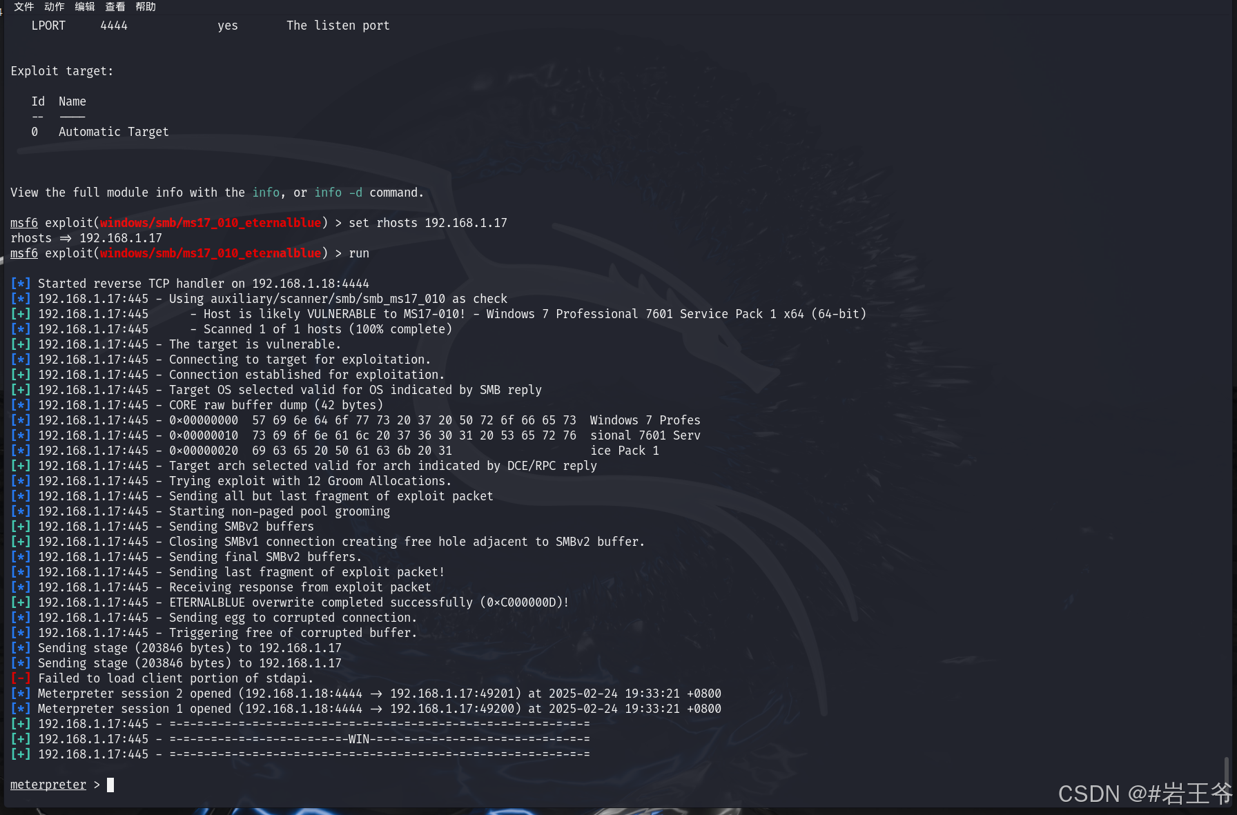This screenshot has width=1237, height=815.
Task: Click the 'Automatic Target' entry
Action: tap(114, 132)
